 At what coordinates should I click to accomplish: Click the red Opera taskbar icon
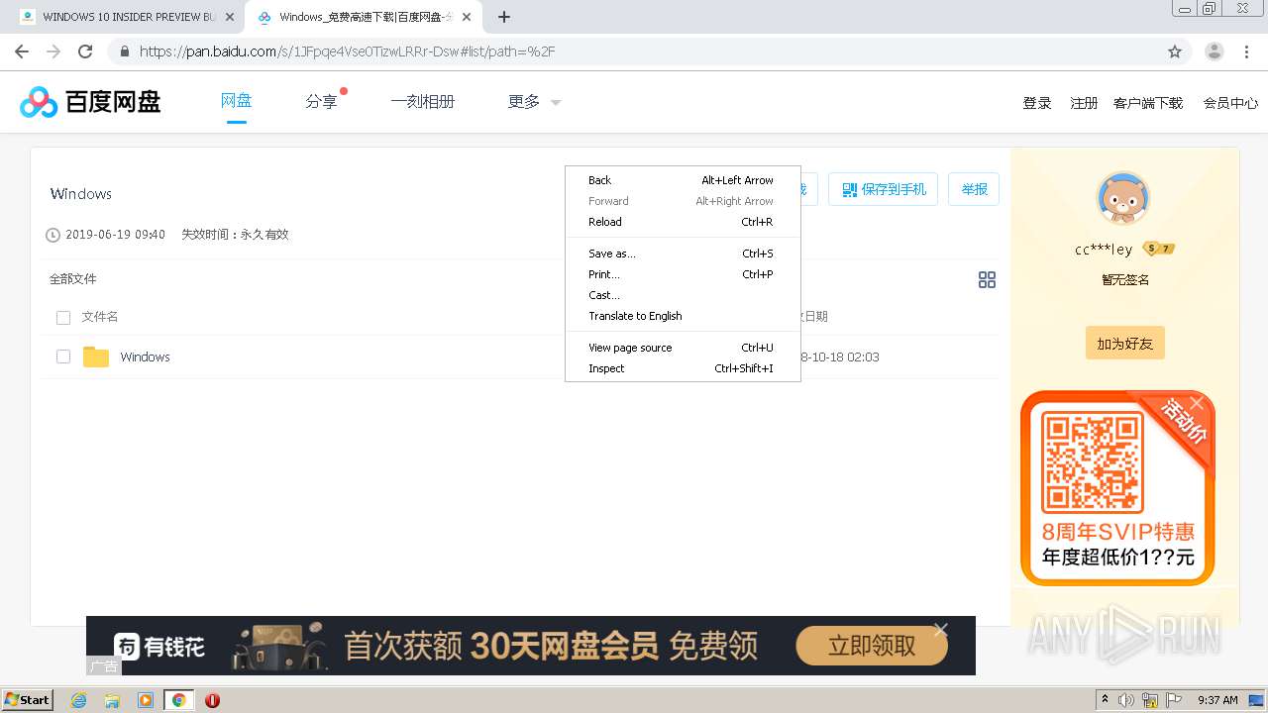(212, 700)
